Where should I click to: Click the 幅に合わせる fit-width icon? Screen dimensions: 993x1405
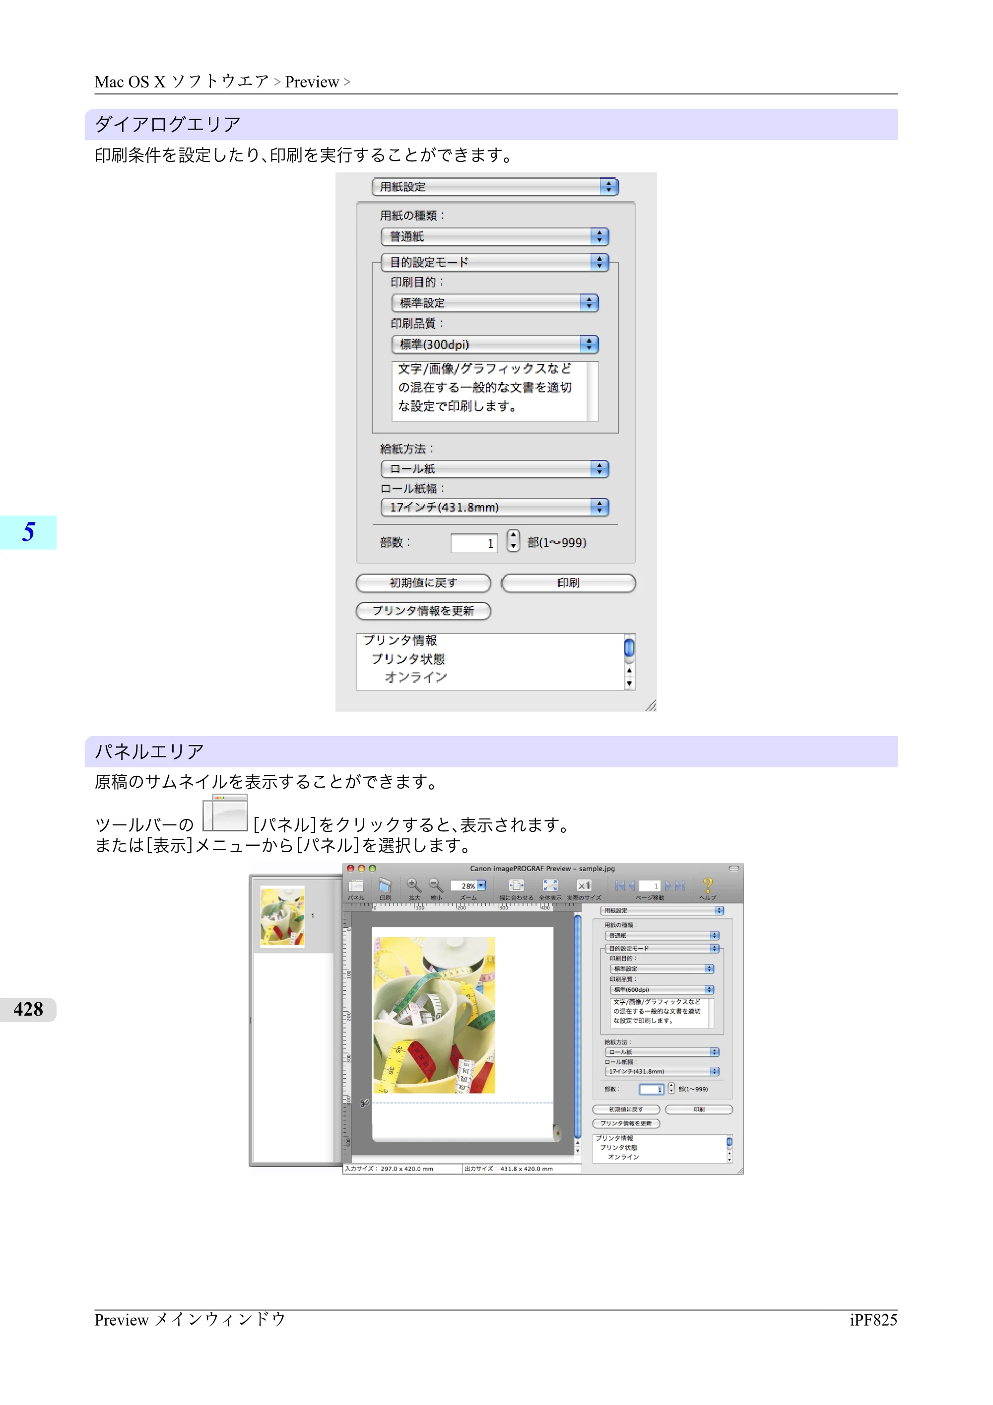[x=517, y=886]
